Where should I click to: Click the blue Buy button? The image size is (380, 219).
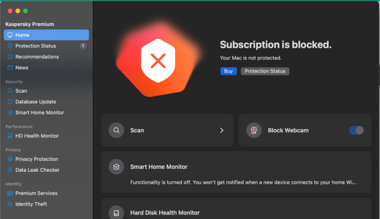tap(229, 71)
